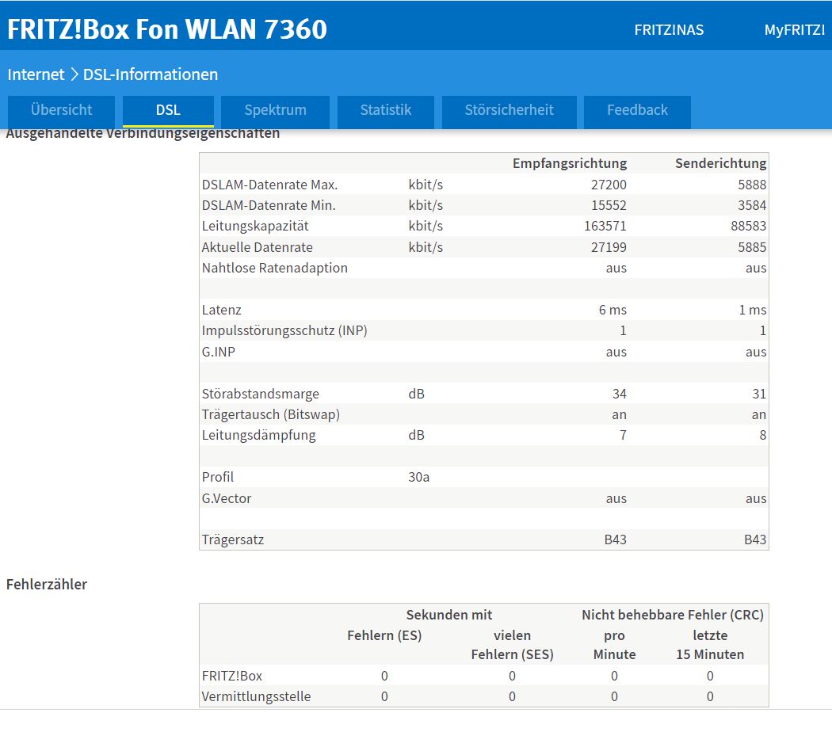Click the Störabstandsmarge row label
832x732 pixels.
(x=260, y=394)
